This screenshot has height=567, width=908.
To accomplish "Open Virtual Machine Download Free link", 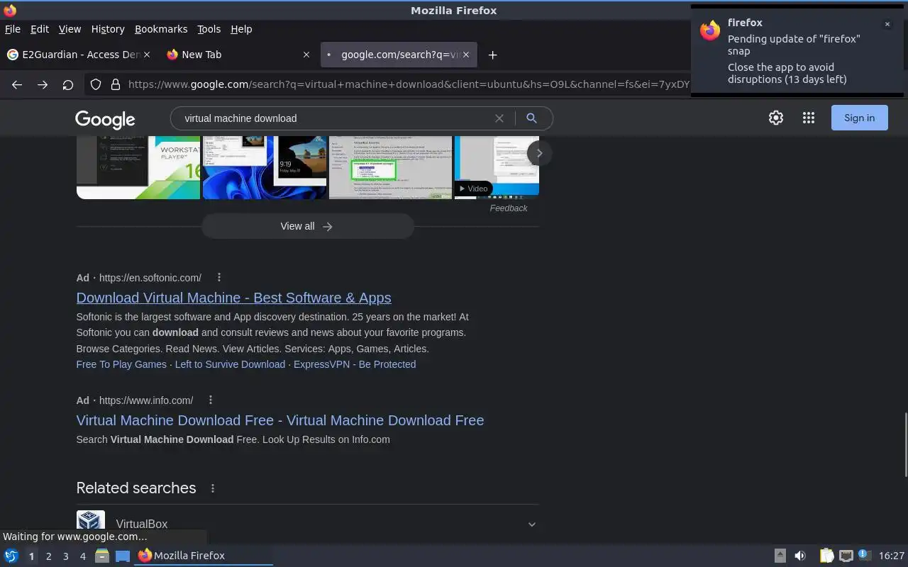I will 280,420.
